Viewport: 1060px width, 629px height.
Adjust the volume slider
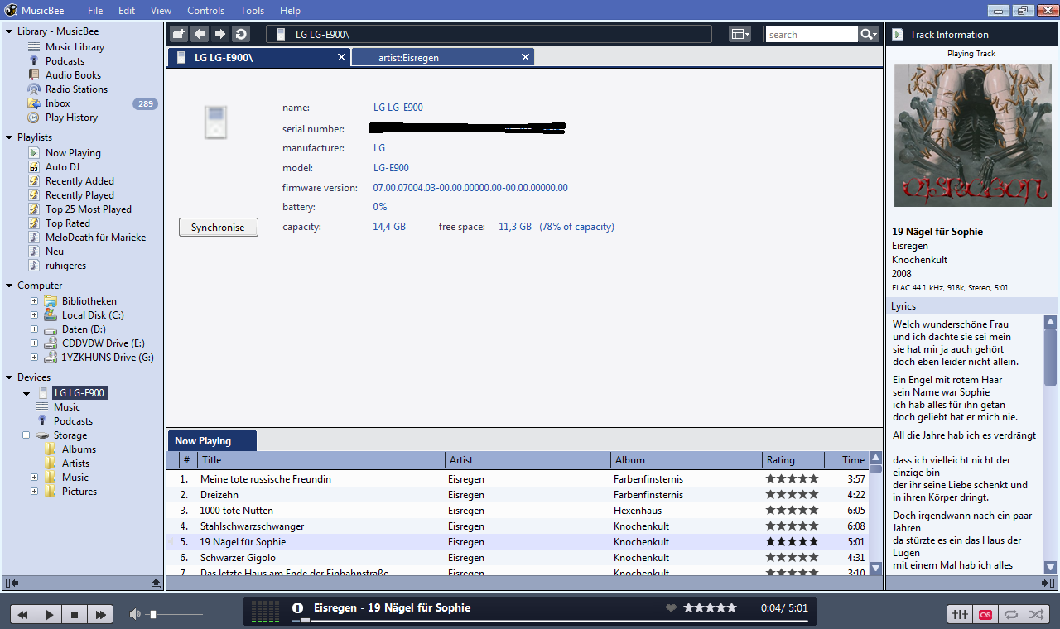(x=175, y=614)
